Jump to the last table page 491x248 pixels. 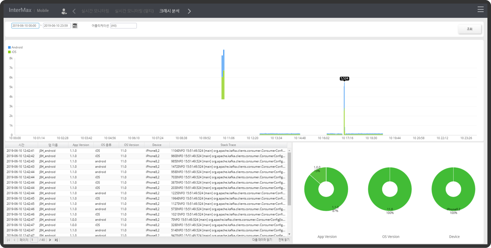[56, 240]
